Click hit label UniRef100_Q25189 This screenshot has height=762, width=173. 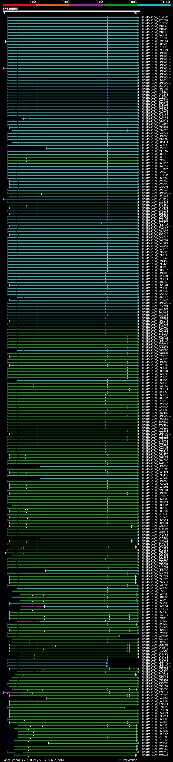(x=155, y=365)
